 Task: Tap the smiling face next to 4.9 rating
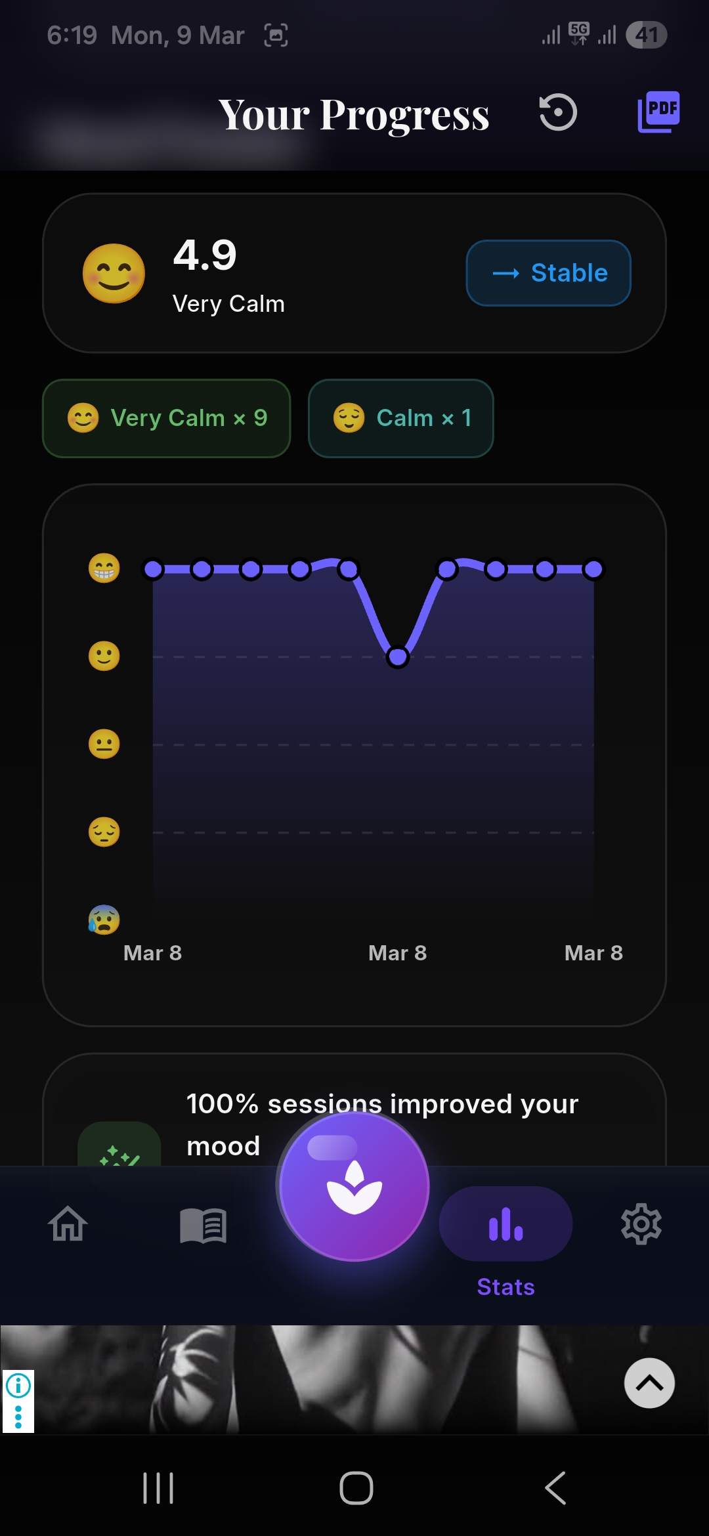(113, 273)
